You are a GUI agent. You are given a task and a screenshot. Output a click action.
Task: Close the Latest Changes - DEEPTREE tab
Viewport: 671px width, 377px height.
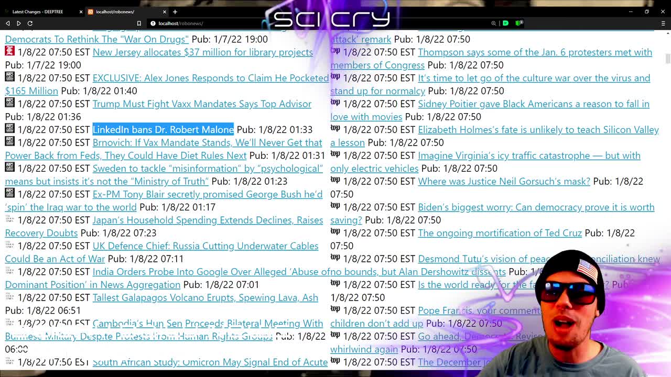tap(81, 12)
